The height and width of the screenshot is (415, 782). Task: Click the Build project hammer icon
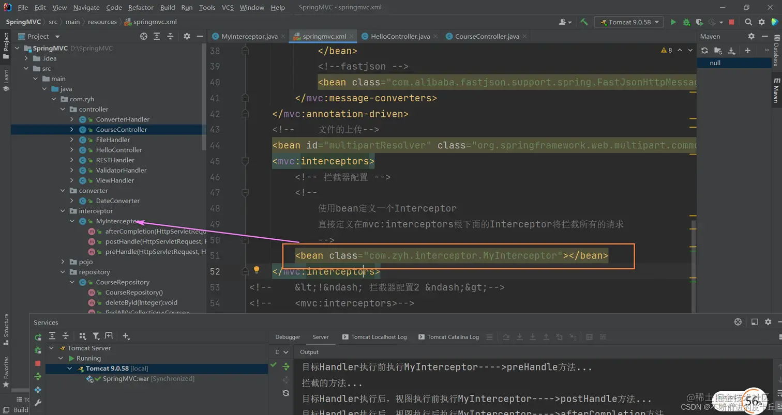pos(584,22)
